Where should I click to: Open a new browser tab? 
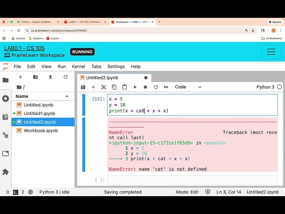tap(159, 22)
